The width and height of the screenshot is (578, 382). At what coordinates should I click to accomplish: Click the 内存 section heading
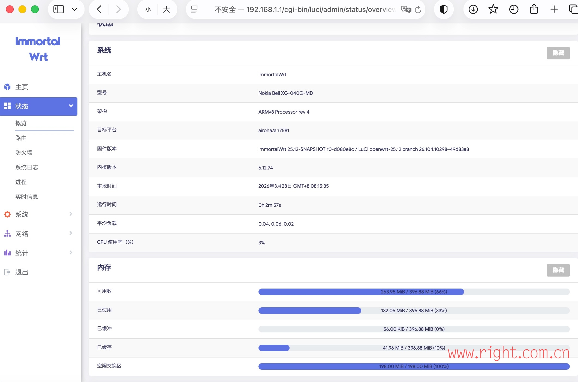click(104, 267)
